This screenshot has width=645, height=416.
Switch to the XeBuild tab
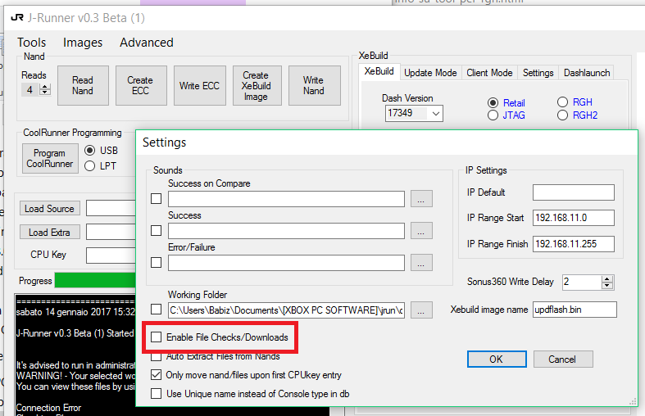click(x=379, y=71)
